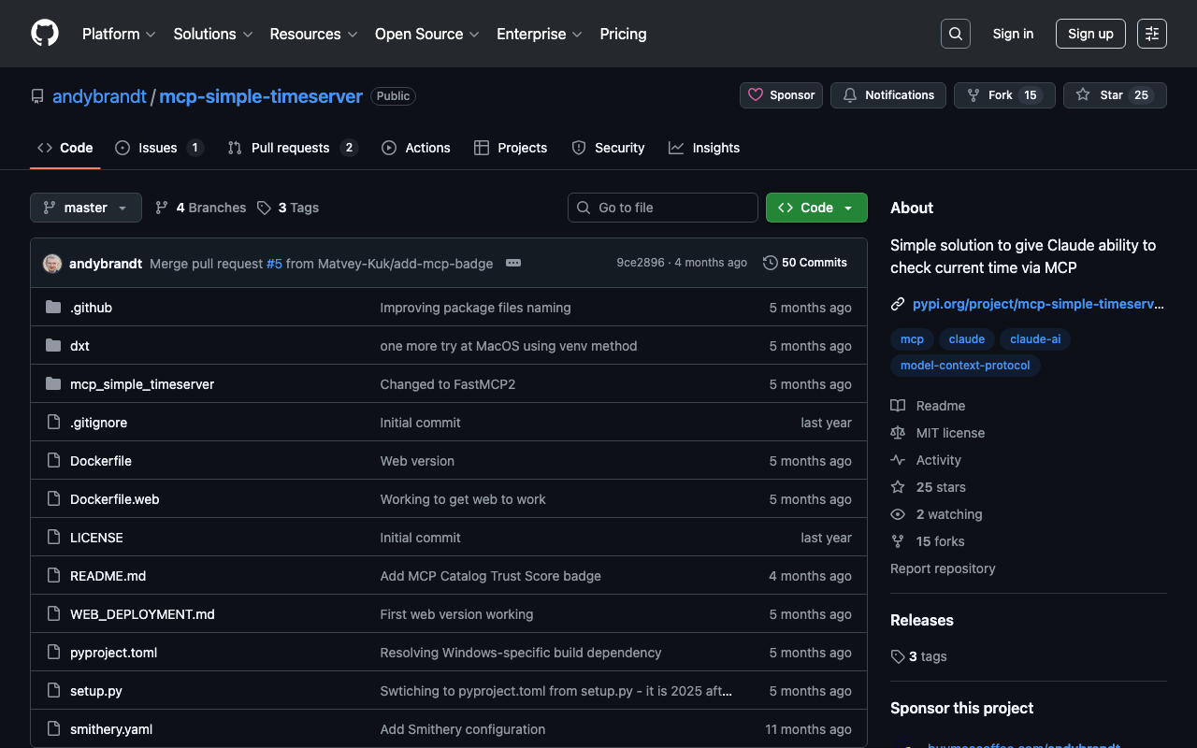
Task: Open the master branch dropdown
Action: coord(86,208)
